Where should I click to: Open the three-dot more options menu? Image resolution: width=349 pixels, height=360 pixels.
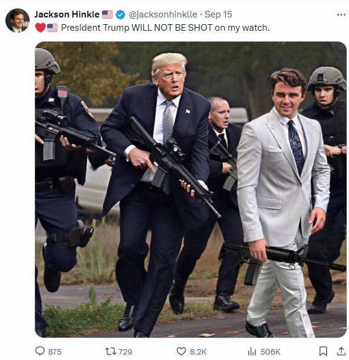pos(341,14)
